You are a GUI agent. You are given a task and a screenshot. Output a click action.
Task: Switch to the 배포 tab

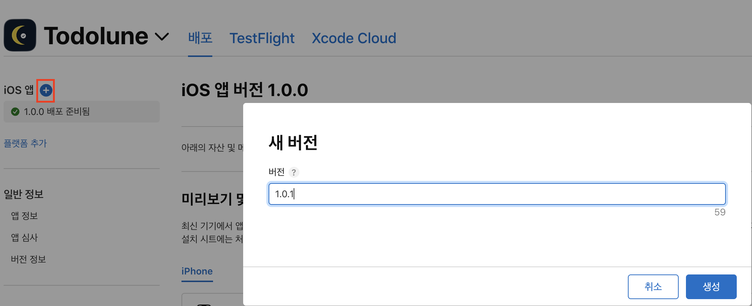200,38
